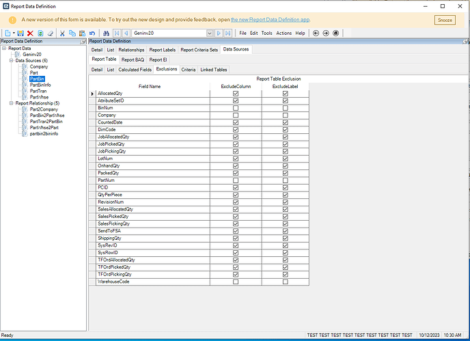Click the green back arrow navigation icon
This screenshot has width=470, height=341.
(x=316, y=33)
